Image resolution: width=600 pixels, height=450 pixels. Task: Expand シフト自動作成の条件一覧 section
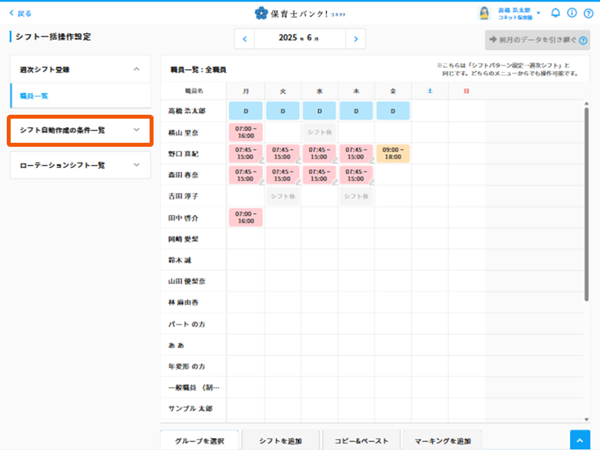point(79,130)
